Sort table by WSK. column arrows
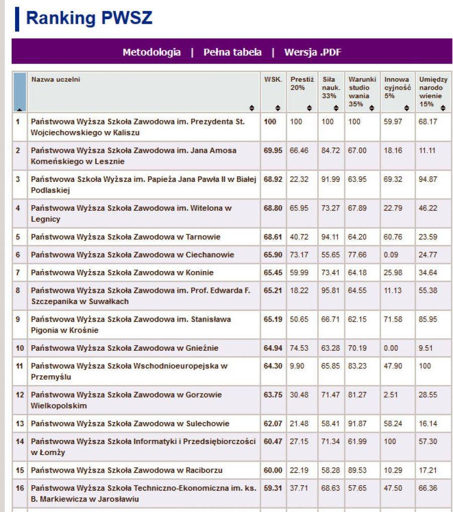Viewport: 453px width, 512px height. (277, 108)
